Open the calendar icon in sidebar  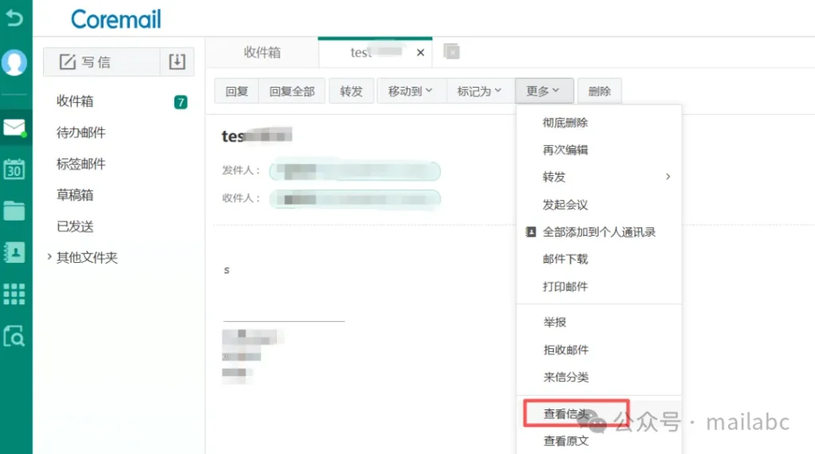pos(14,169)
